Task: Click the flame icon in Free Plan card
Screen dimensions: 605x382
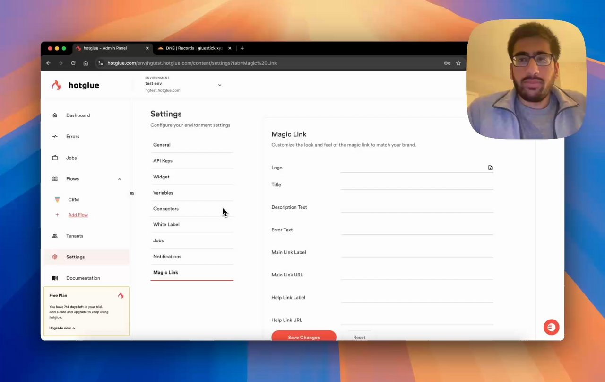Action: (121, 295)
